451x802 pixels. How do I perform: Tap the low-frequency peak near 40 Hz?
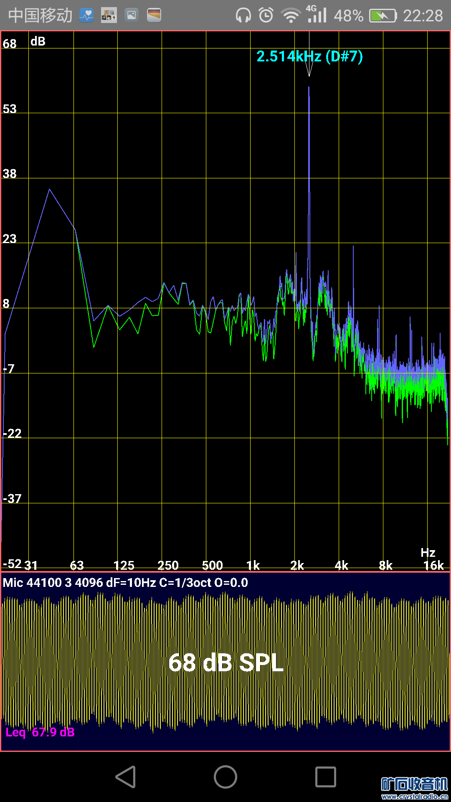[49, 190]
